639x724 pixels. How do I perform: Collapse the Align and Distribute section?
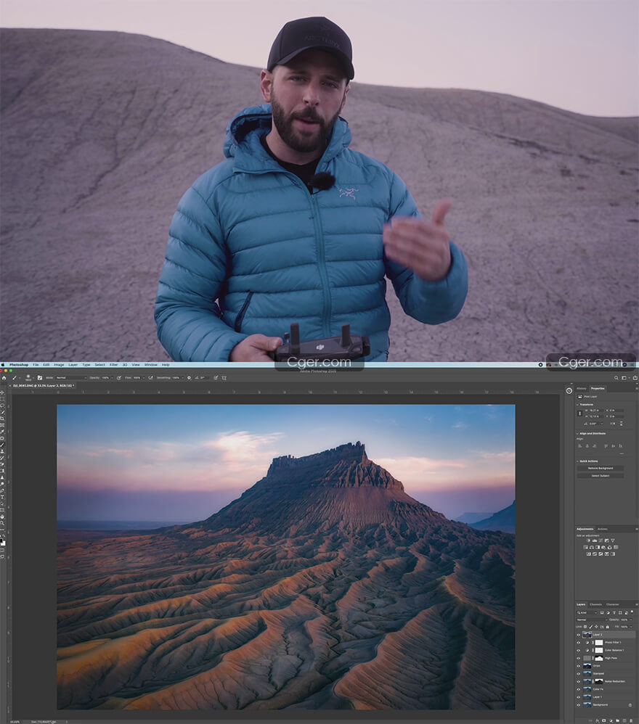pos(577,434)
